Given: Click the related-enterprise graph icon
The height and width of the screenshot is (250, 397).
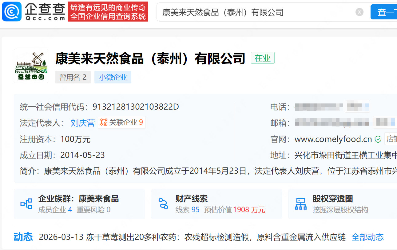Looking at the screenshot, I should coord(104,122).
